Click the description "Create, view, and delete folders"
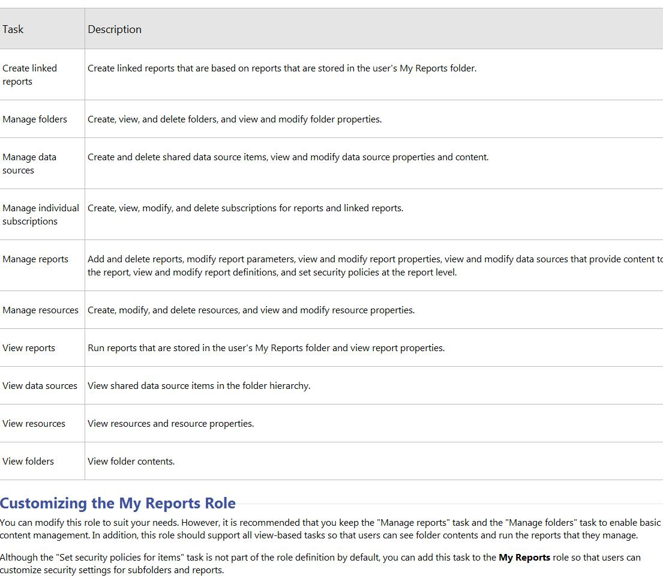663x584 pixels. (235, 119)
